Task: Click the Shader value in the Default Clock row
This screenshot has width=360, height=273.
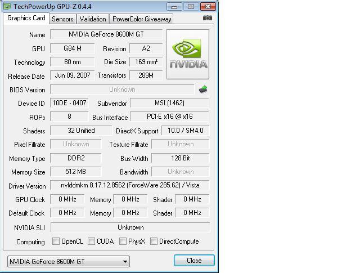Action: coord(192,213)
